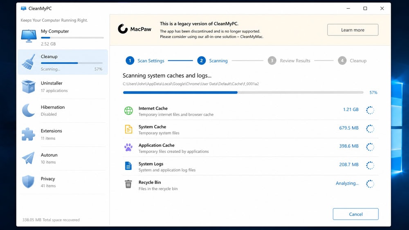This screenshot has height=230, width=409.
Task: Click the Autorun paper plane icon
Action: point(28,158)
